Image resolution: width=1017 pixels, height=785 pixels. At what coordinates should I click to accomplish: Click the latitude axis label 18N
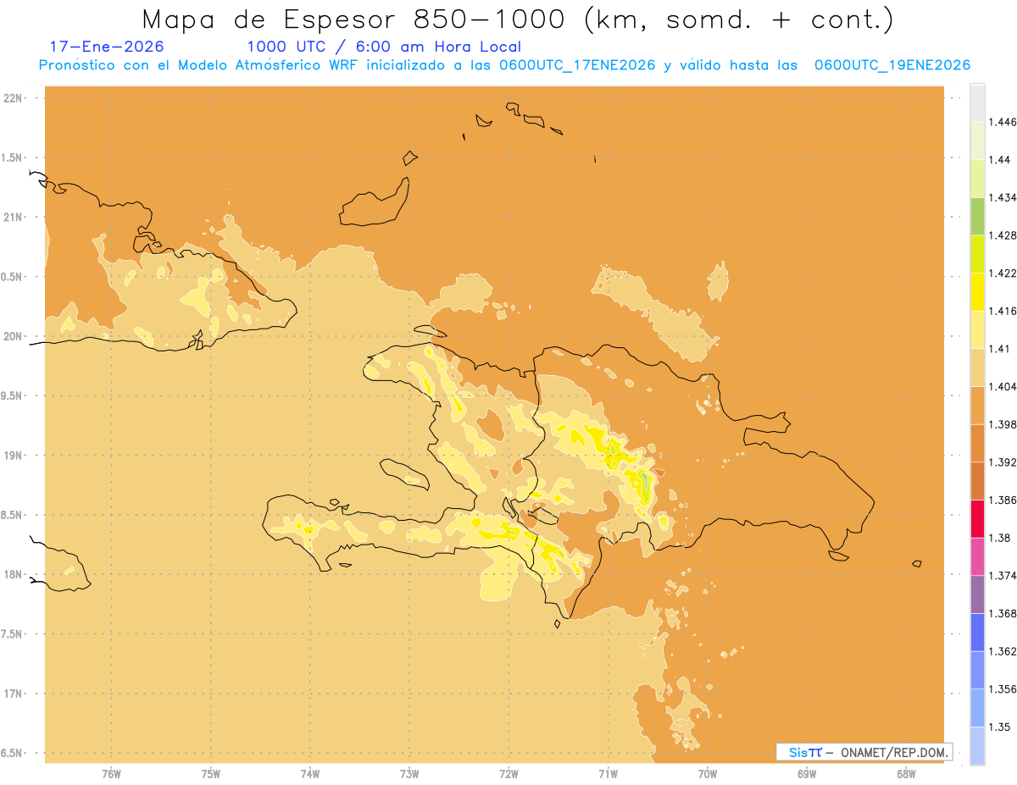(x=12, y=574)
